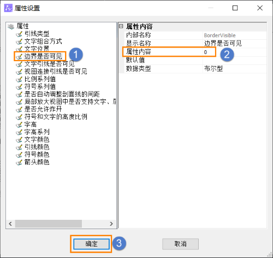273x258 pixels.
Task: Select the 字高系列 tree item
Action: tap(37, 132)
